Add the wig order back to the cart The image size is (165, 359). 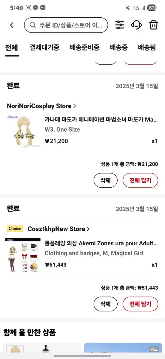140,180
